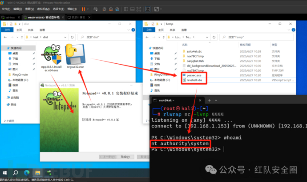Open Windows Start menu
Screen dimensions: 307x182
tap(5, 173)
